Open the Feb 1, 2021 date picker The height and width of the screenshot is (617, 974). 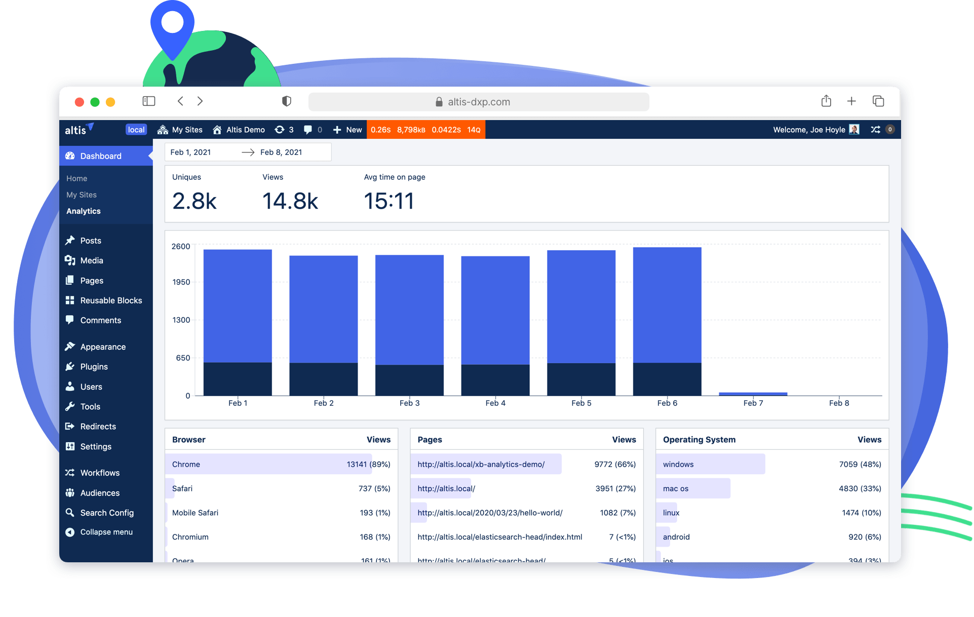click(x=190, y=152)
